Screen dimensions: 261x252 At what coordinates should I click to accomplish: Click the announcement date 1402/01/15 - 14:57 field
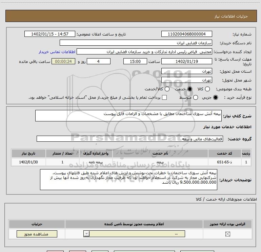coord(50,34)
